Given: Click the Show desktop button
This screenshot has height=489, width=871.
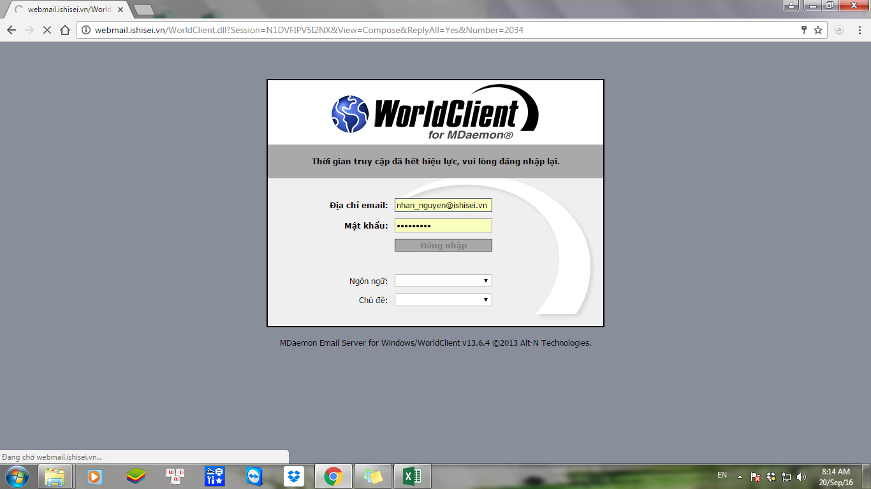Looking at the screenshot, I should pos(867,476).
